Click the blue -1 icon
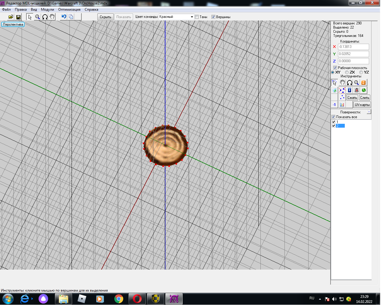381x305 pixels. coord(334,105)
